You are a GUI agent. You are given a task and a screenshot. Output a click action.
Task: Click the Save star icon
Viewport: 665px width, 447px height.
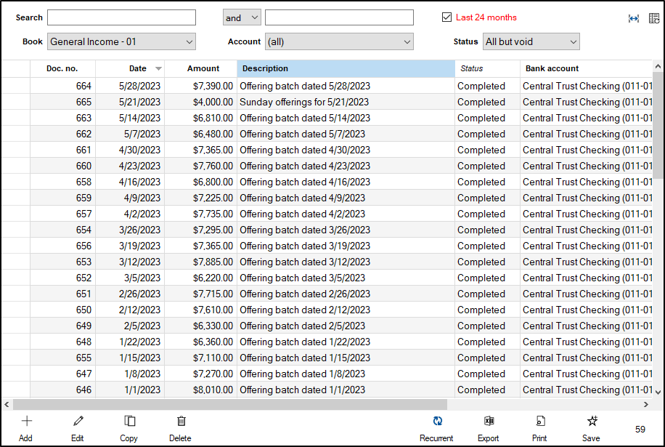pos(592,422)
